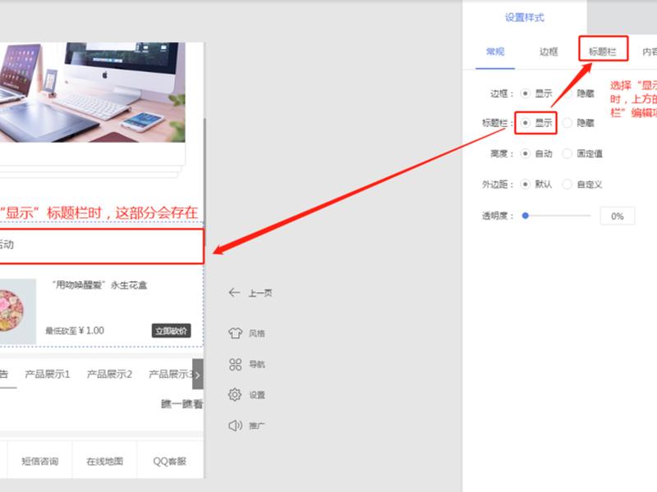Image resolution: width=657 pixels, height=492 pixels.
Task: Click the 透明度 slider handle
Action: pos(525,216)
